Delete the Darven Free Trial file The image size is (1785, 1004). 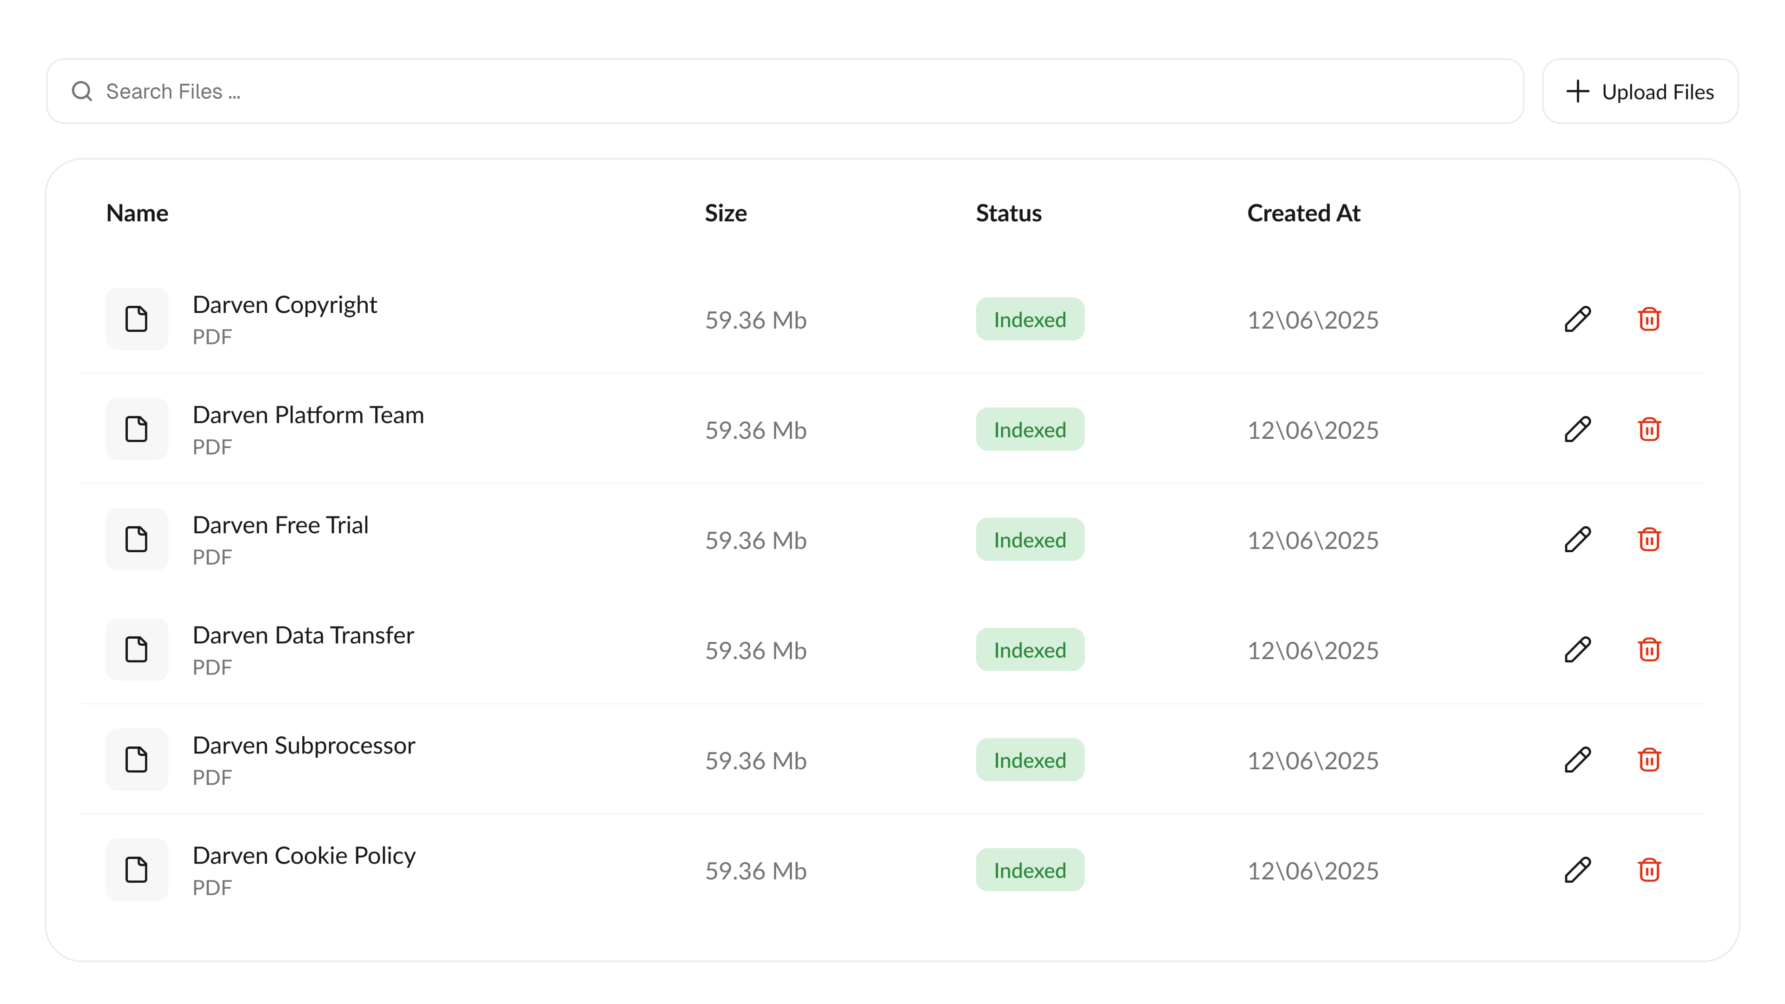click(1649, 540)
